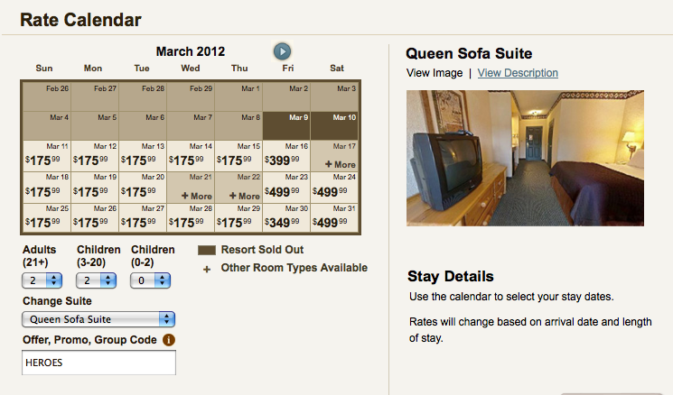This screenshot has height=395, width=673.
Task: Show more room types for Mar 22
Action: 244,196
